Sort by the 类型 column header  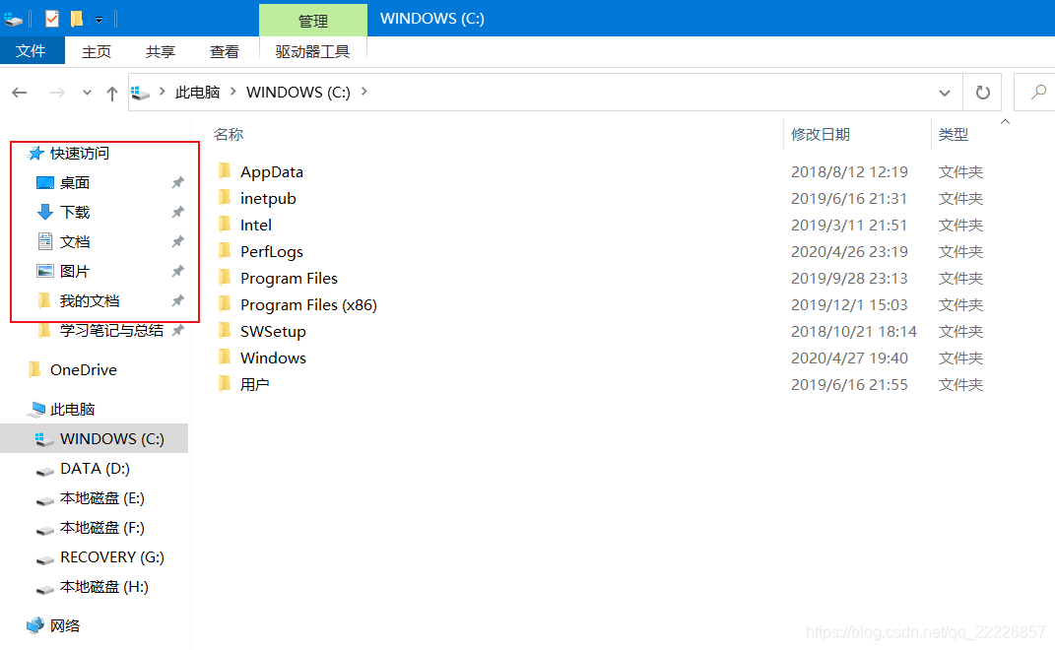point(954,135)
